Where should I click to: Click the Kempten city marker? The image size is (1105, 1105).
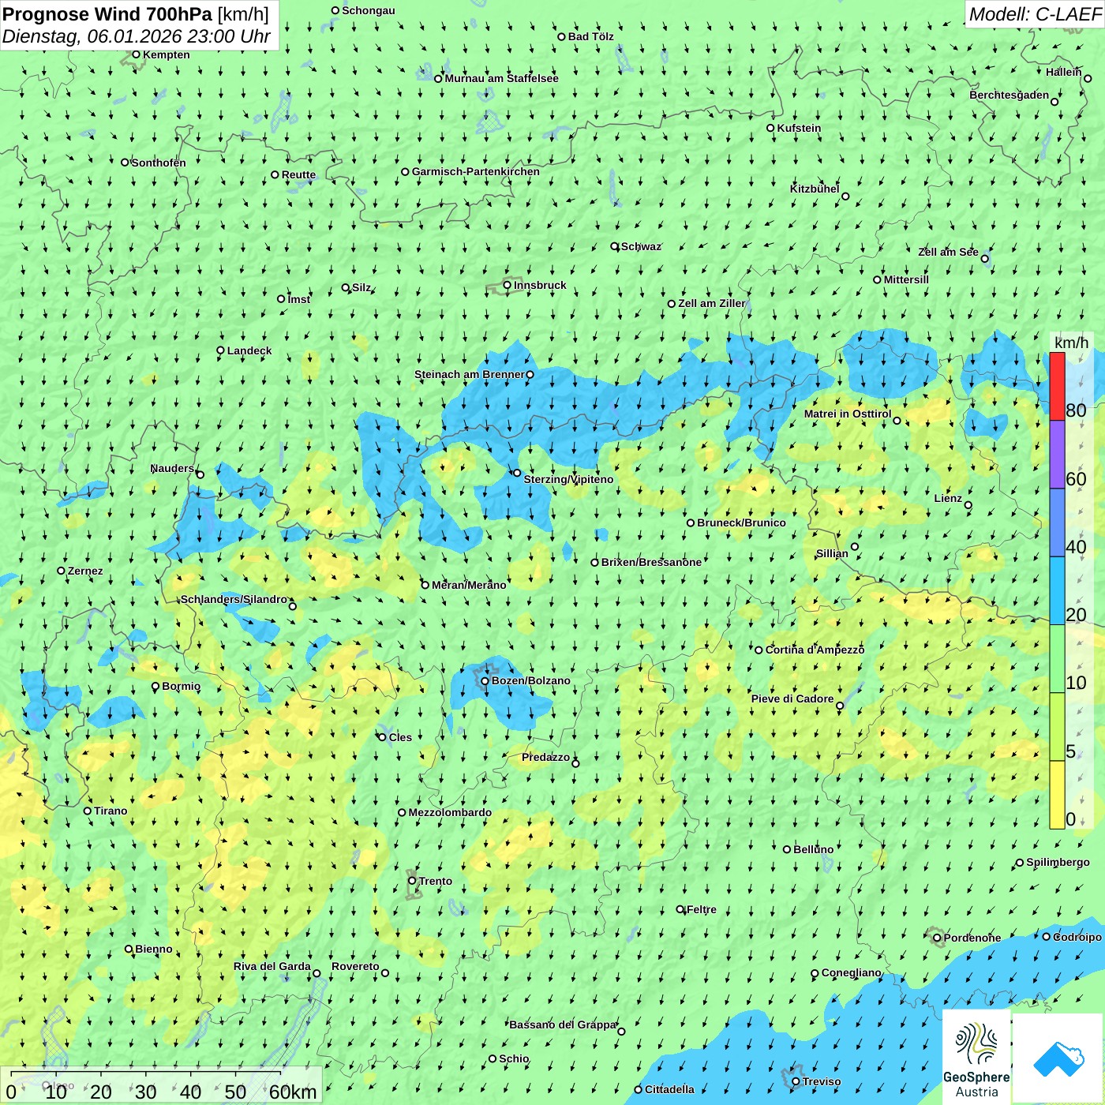(x=136, y=54)
